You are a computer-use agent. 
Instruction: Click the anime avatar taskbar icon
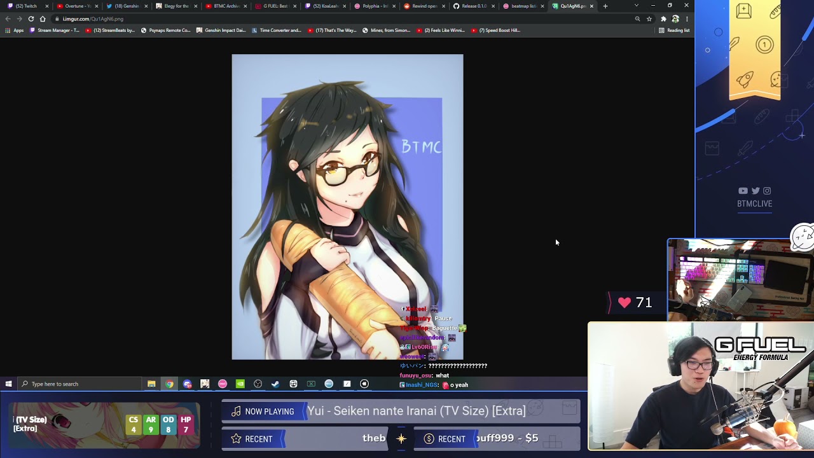[205, 384]
